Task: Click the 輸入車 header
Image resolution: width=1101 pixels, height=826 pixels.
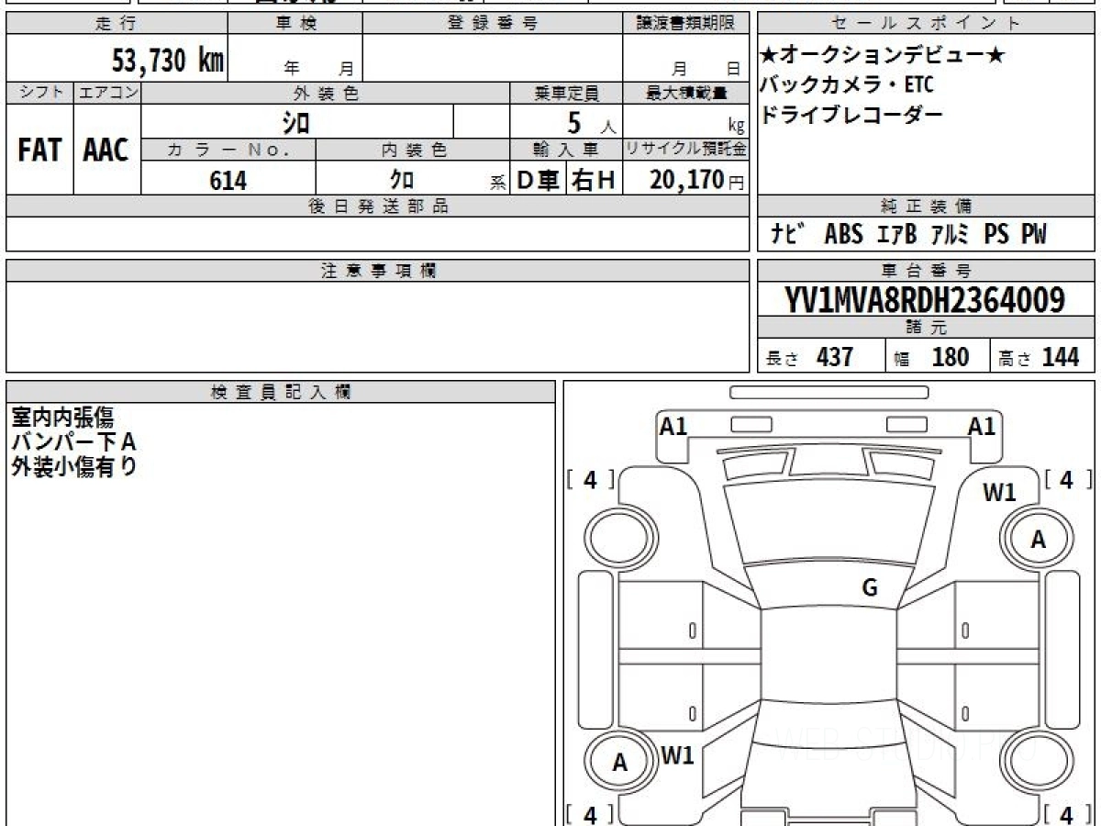Action: 566,151
